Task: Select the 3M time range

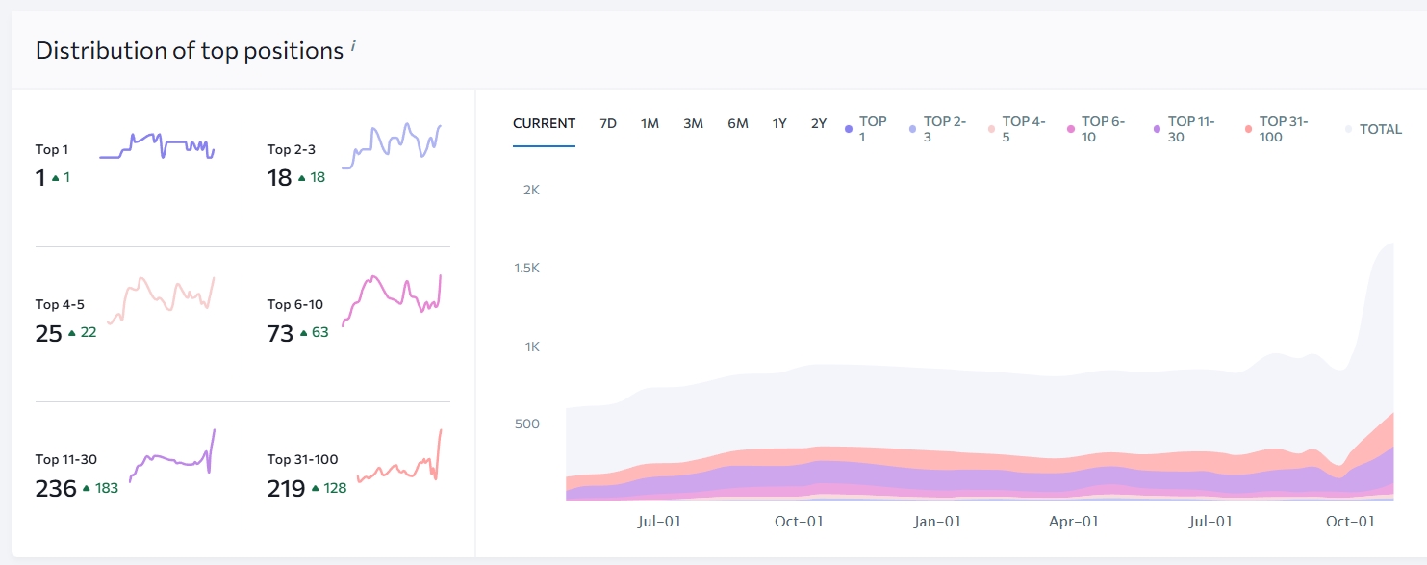Action: (693, 124)
